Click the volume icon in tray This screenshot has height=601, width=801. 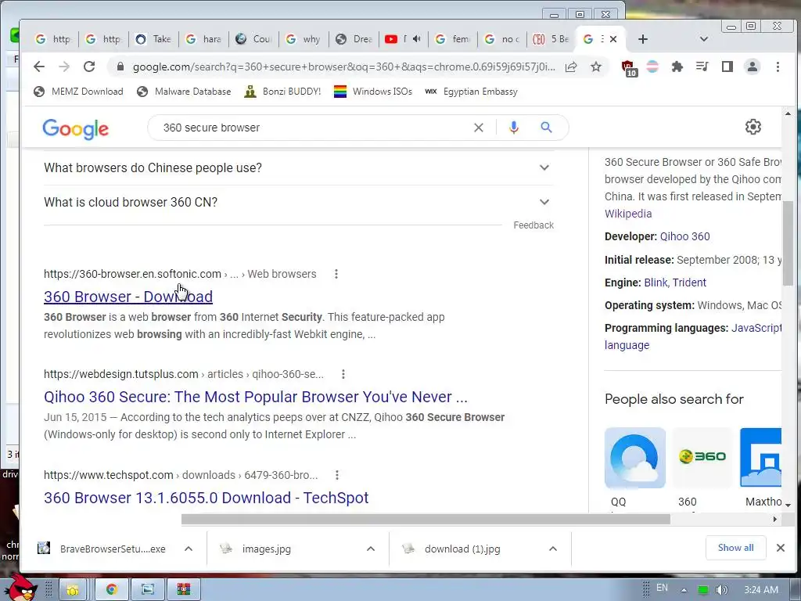click(x=721, y=590)
